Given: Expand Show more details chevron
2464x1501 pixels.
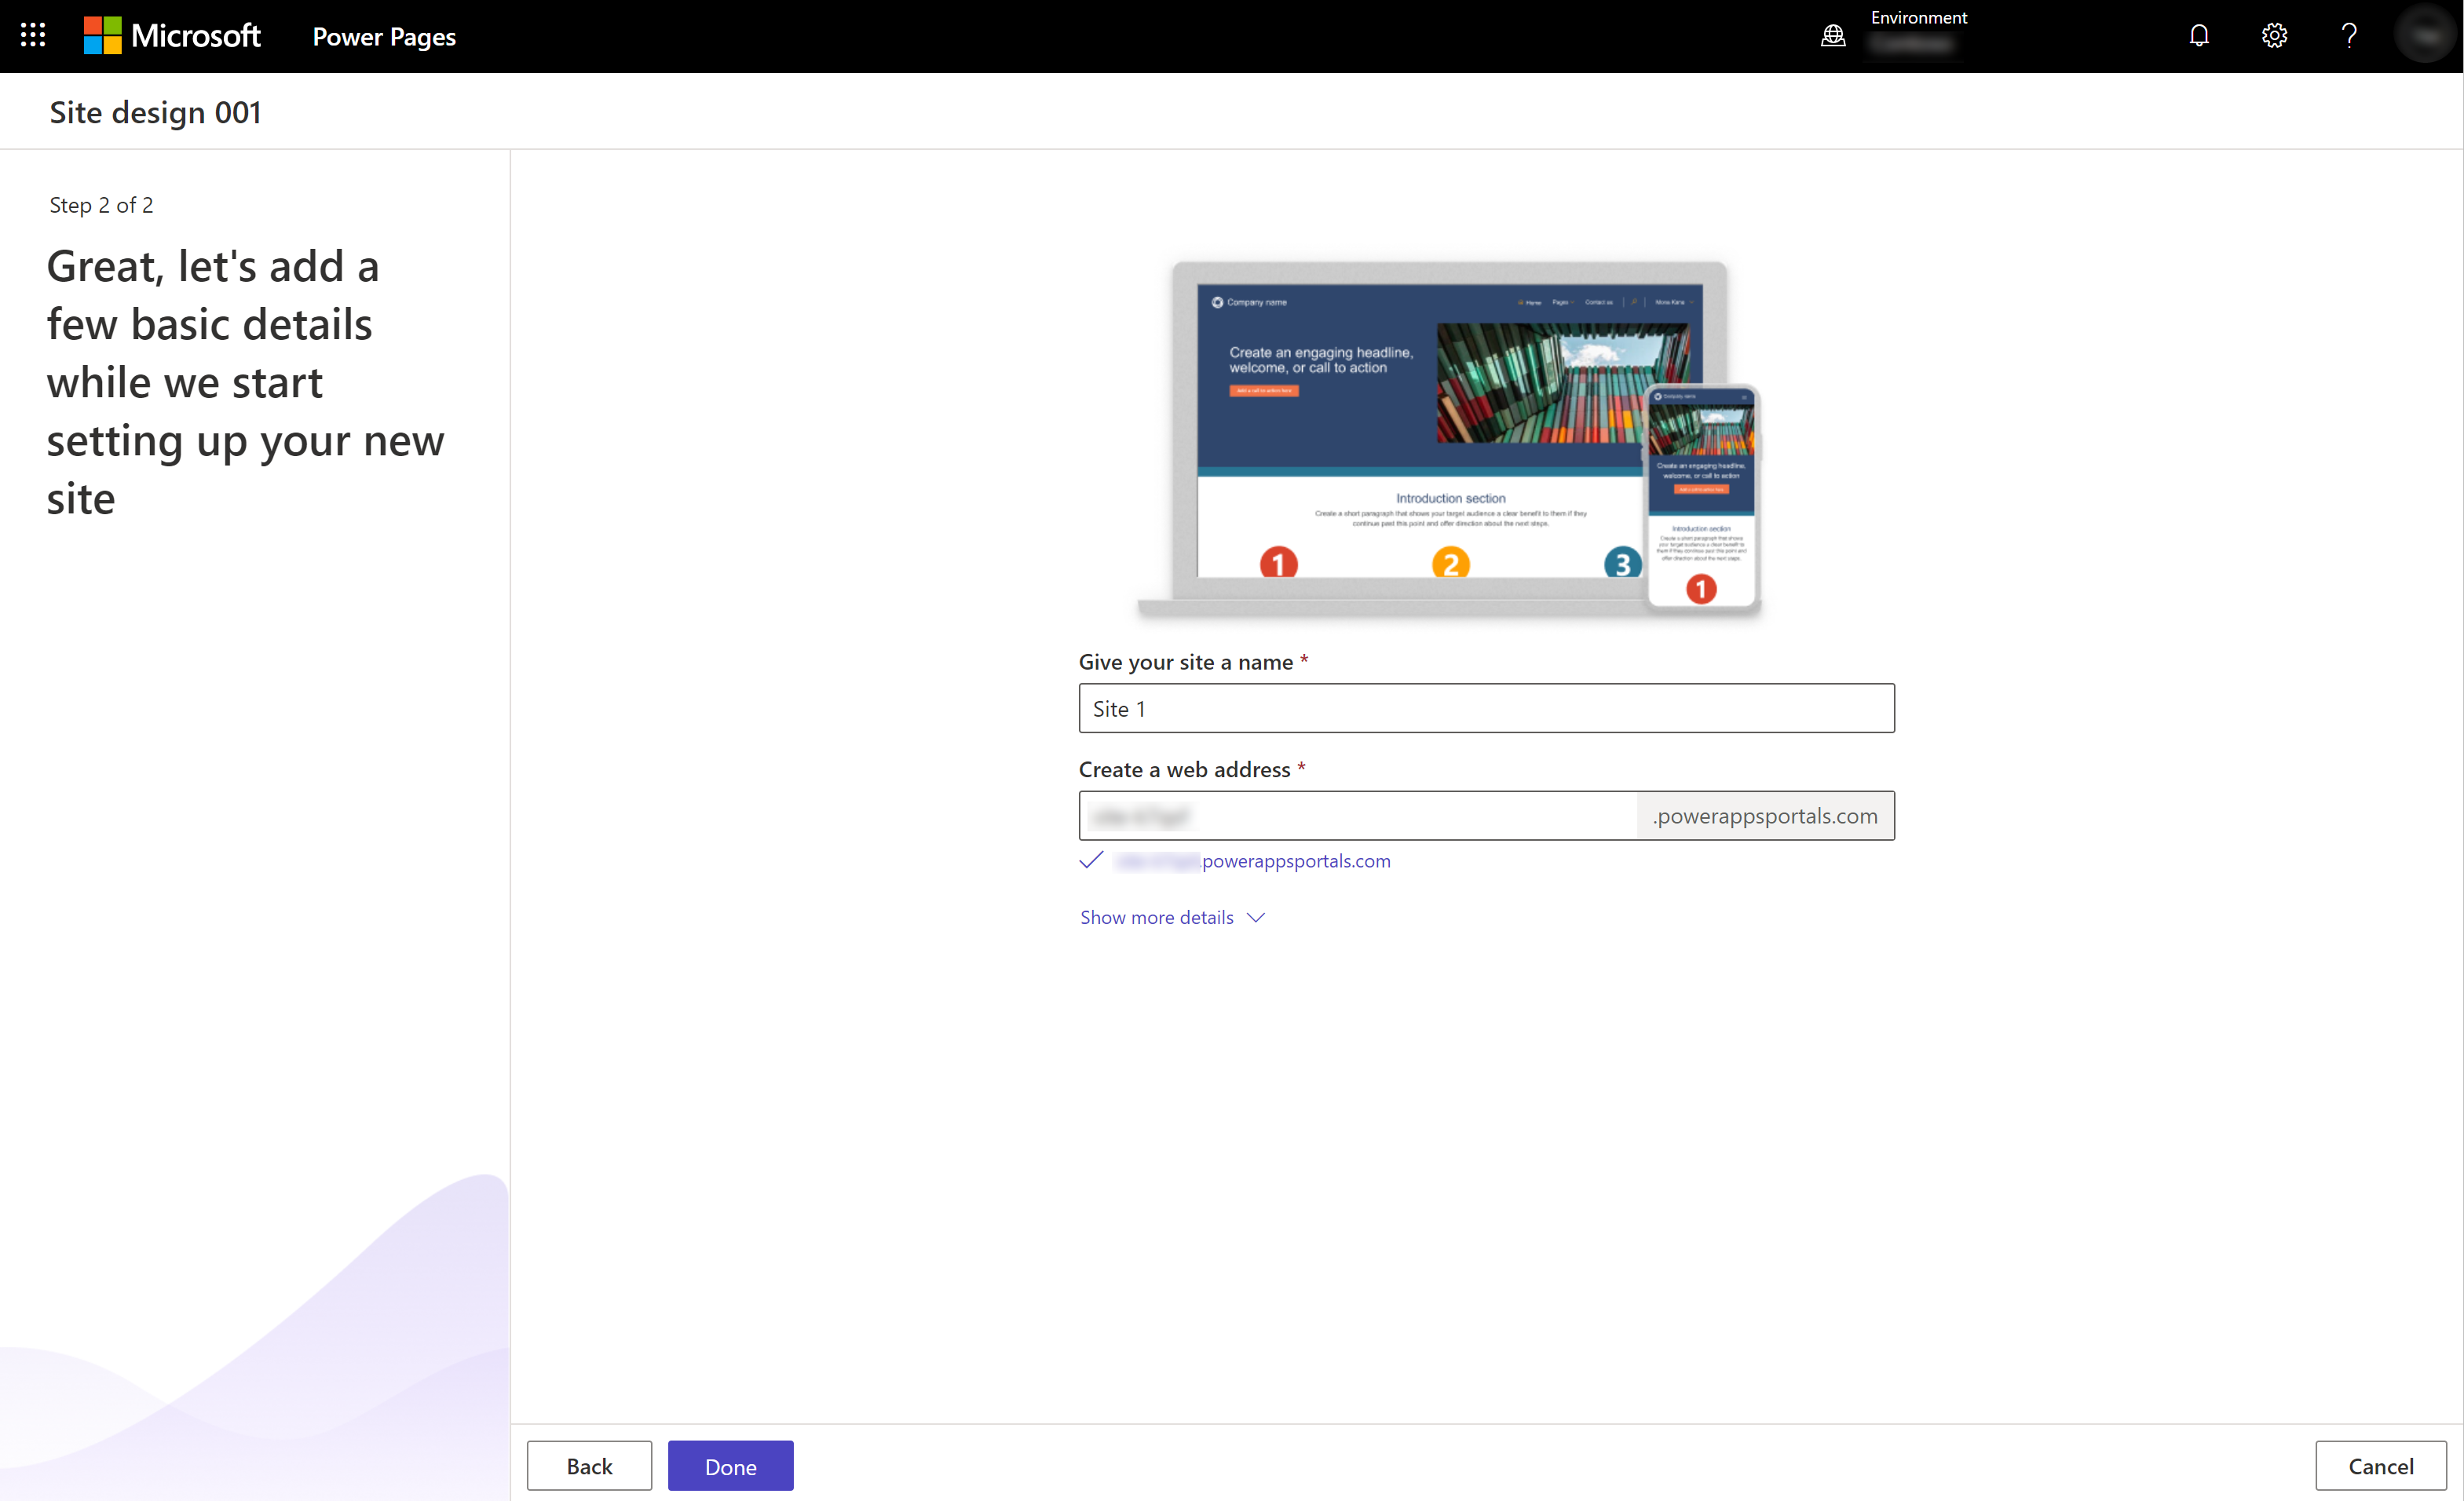Looking at the screenshot, I should (x=1255, y=917).
